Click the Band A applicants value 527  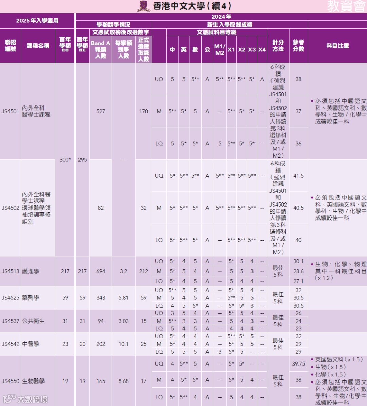coord(101,111)
